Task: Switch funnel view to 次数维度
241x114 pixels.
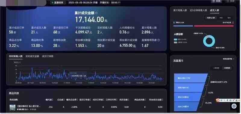Action: tap(227, 68)
